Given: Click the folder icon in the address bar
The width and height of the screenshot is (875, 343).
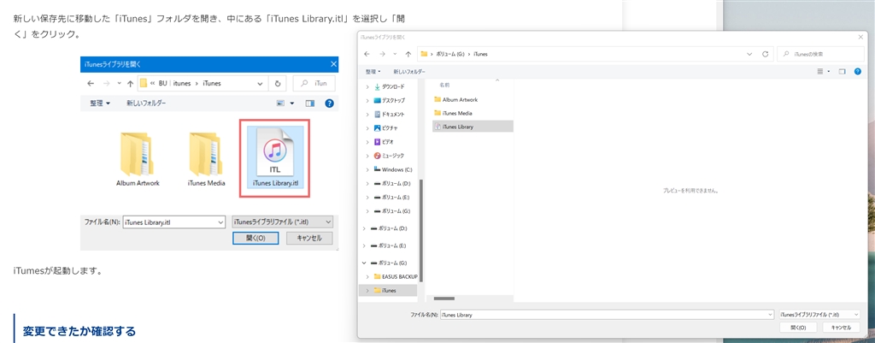Looking at the screenshot, I should point(424,54).
